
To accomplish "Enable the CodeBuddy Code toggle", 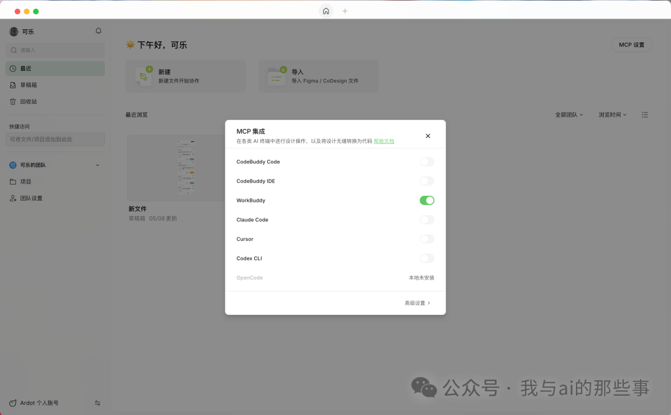I will (x=427, y=162).
